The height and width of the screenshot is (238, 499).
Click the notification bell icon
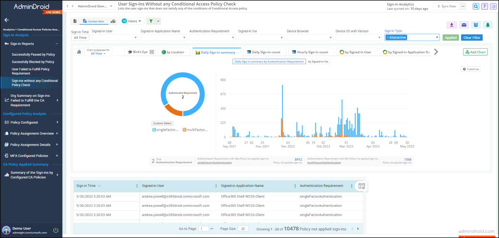488,25
